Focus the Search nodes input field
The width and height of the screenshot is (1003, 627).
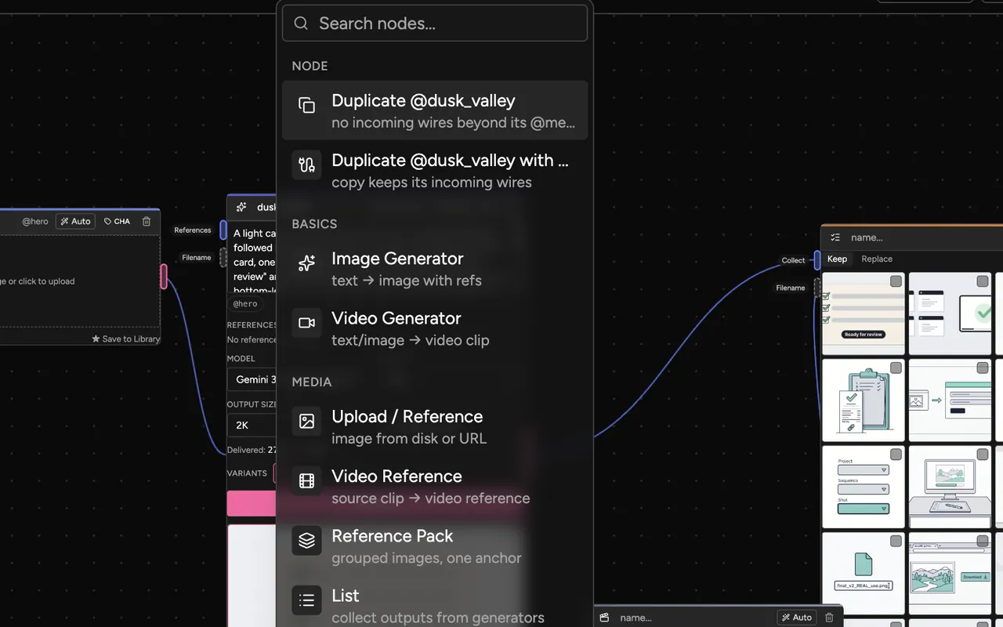pyautogui.click(x=435, y=24)
